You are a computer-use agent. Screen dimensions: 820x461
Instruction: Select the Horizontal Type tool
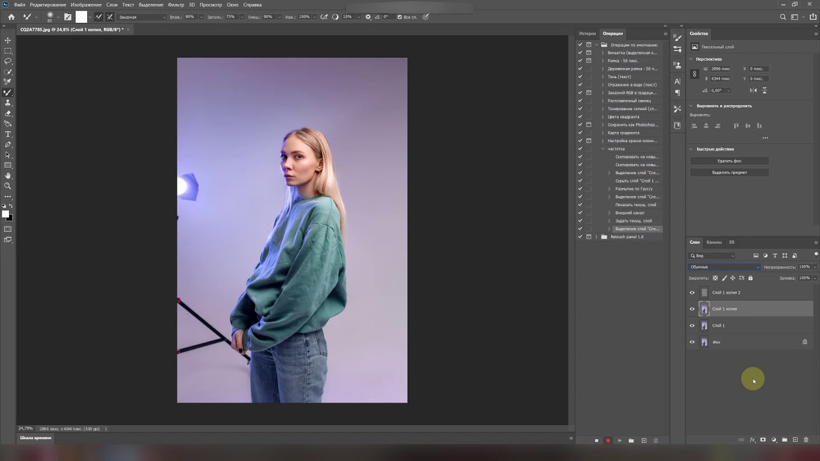pos(8,134)
